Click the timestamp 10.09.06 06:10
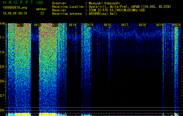This screenshot has width=183, height=116. pyautogui.click(x=15, y=13)
